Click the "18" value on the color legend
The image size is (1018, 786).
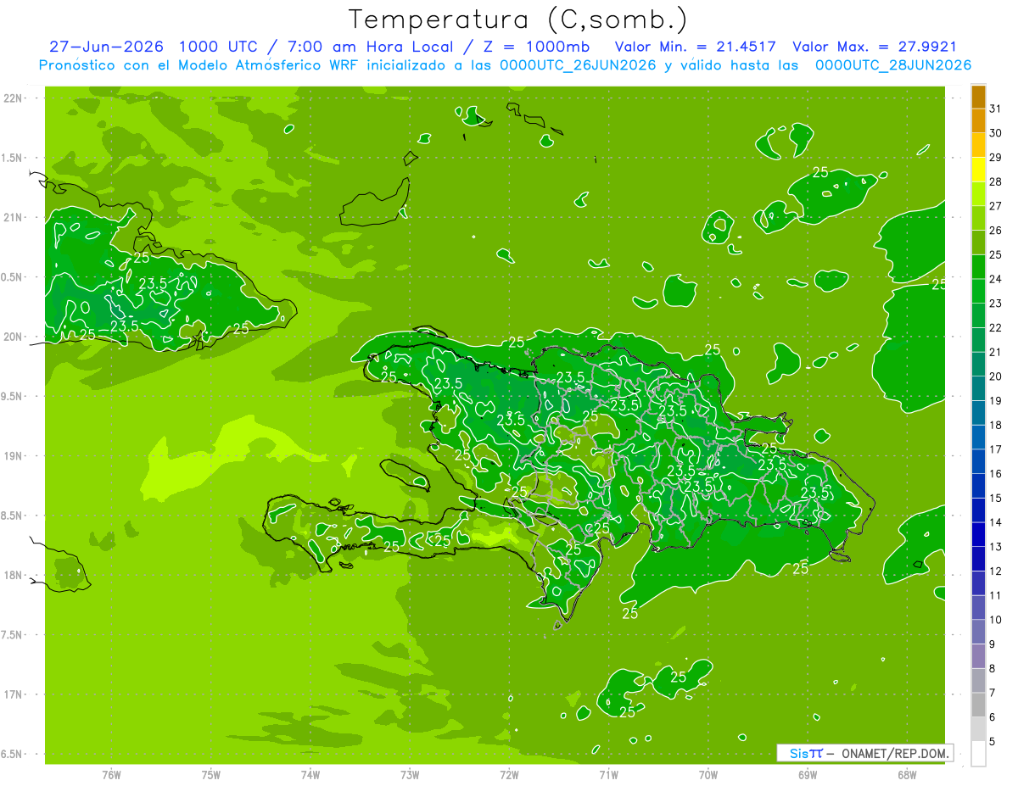(995, 425)
